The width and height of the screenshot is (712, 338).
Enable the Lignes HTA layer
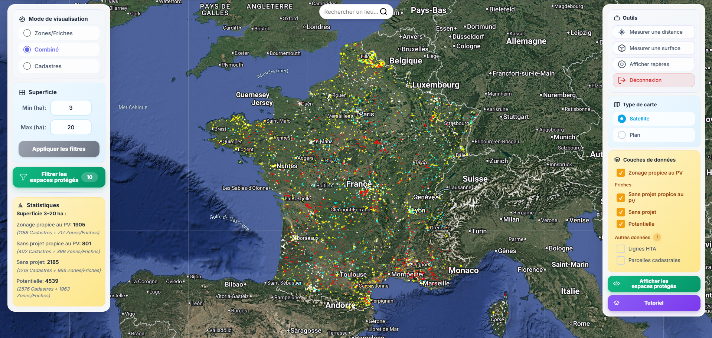click(621, 249)
